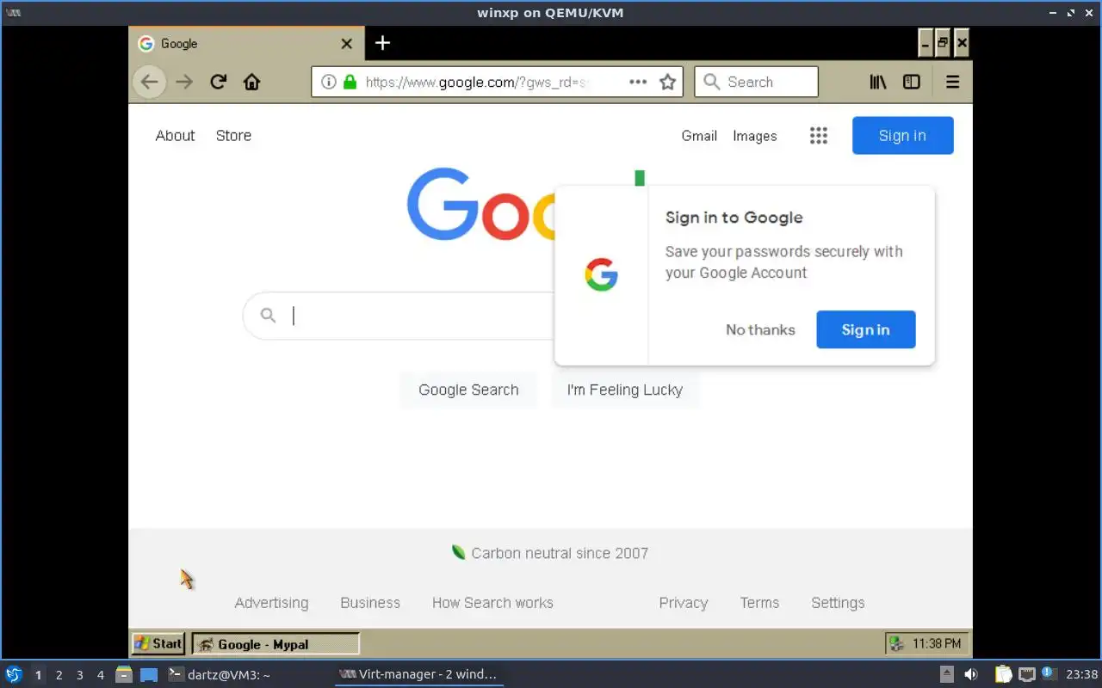The image size is (1102, 688).
Task: Focus the Google search text field
Action: pos(422,316)
